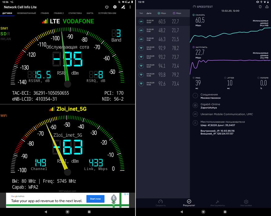271x216 pixels.
Task: Share the Speedtest result
Action: (x=267, y=7)
